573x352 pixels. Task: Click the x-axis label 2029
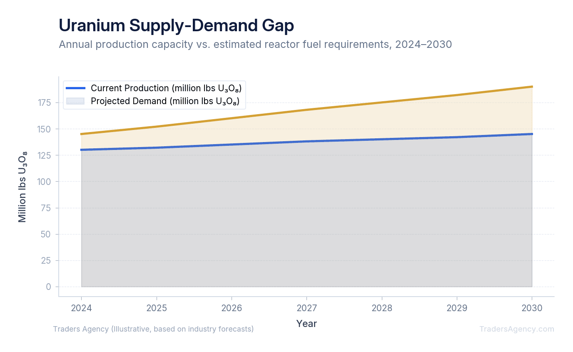coord(457,308)
